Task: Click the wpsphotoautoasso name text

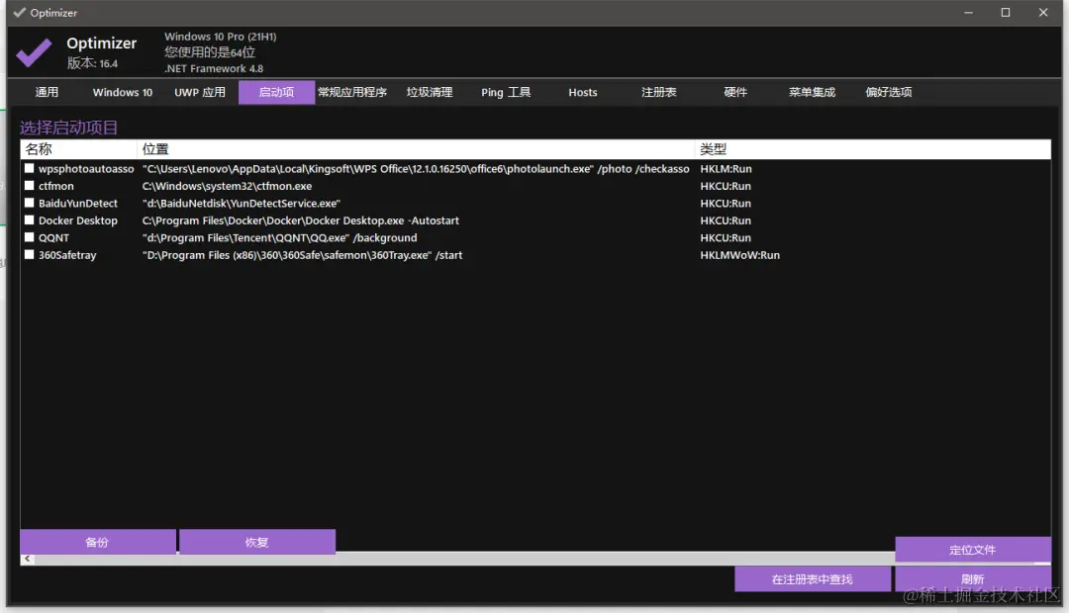Action: (x=86, y=169)
